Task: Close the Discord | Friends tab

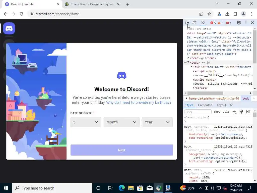Action: tap(58, 5)
